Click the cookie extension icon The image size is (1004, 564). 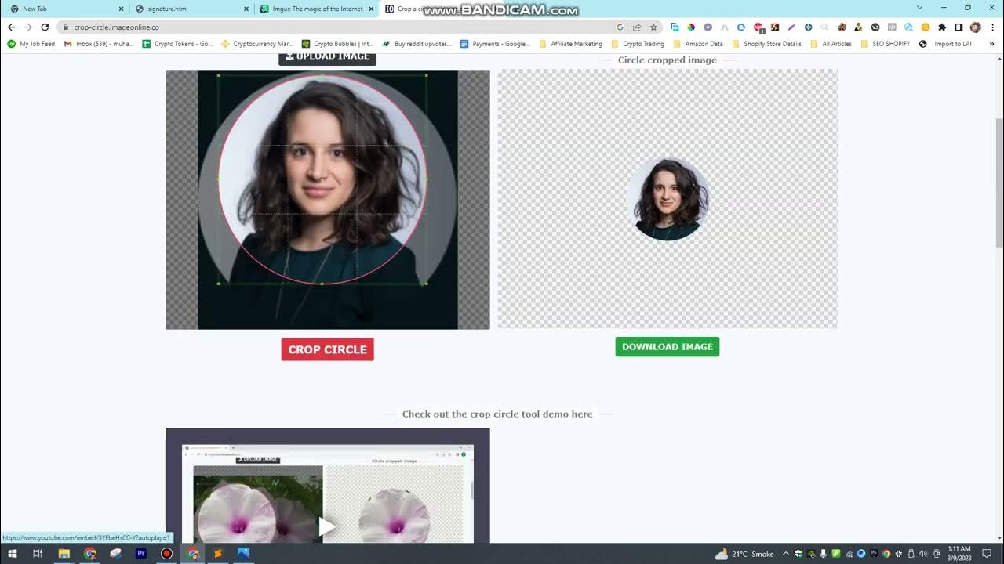842,27
